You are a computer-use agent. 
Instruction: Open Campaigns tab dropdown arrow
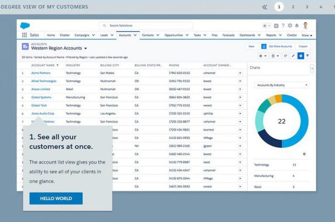point(93,35)
